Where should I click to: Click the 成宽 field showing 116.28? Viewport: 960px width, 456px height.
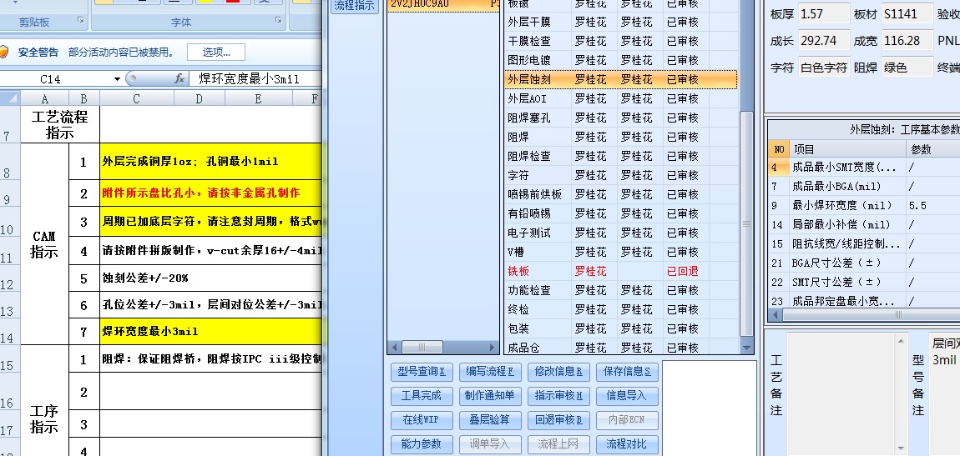907,41
